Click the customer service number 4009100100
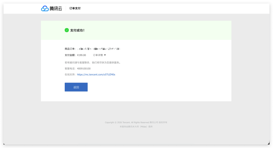This screenshot has width=273, height=148. pos(84,68)
